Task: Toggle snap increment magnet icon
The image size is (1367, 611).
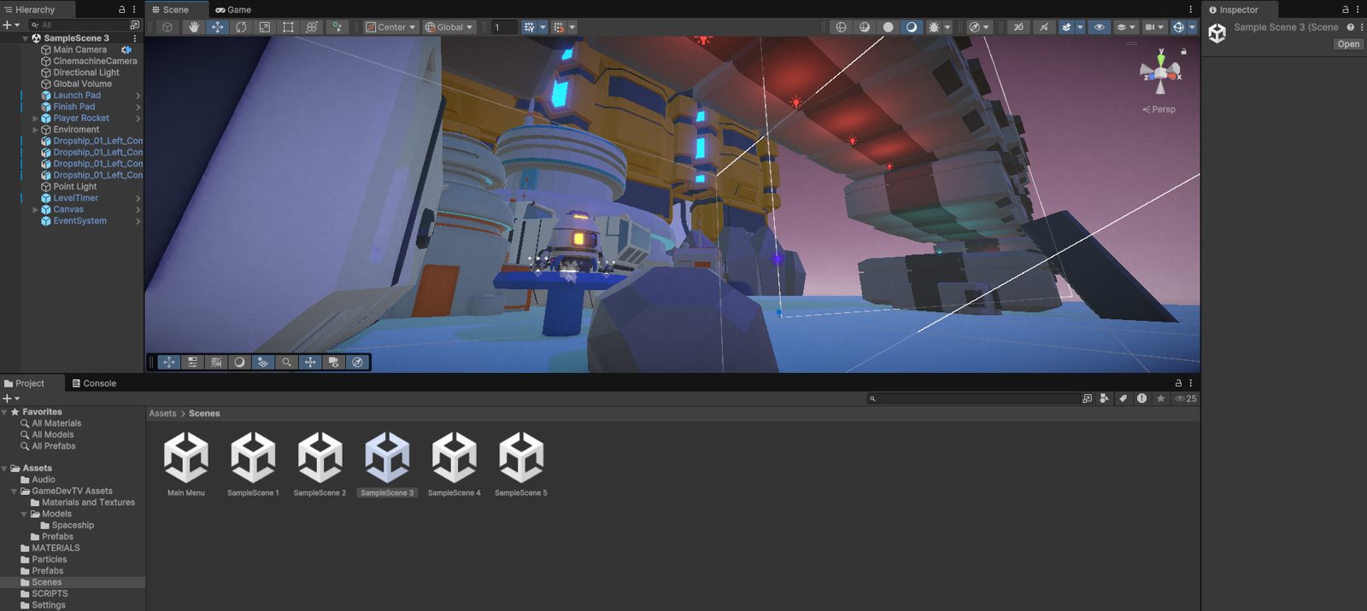Action: pyautogui.click(x=559, y=27)
